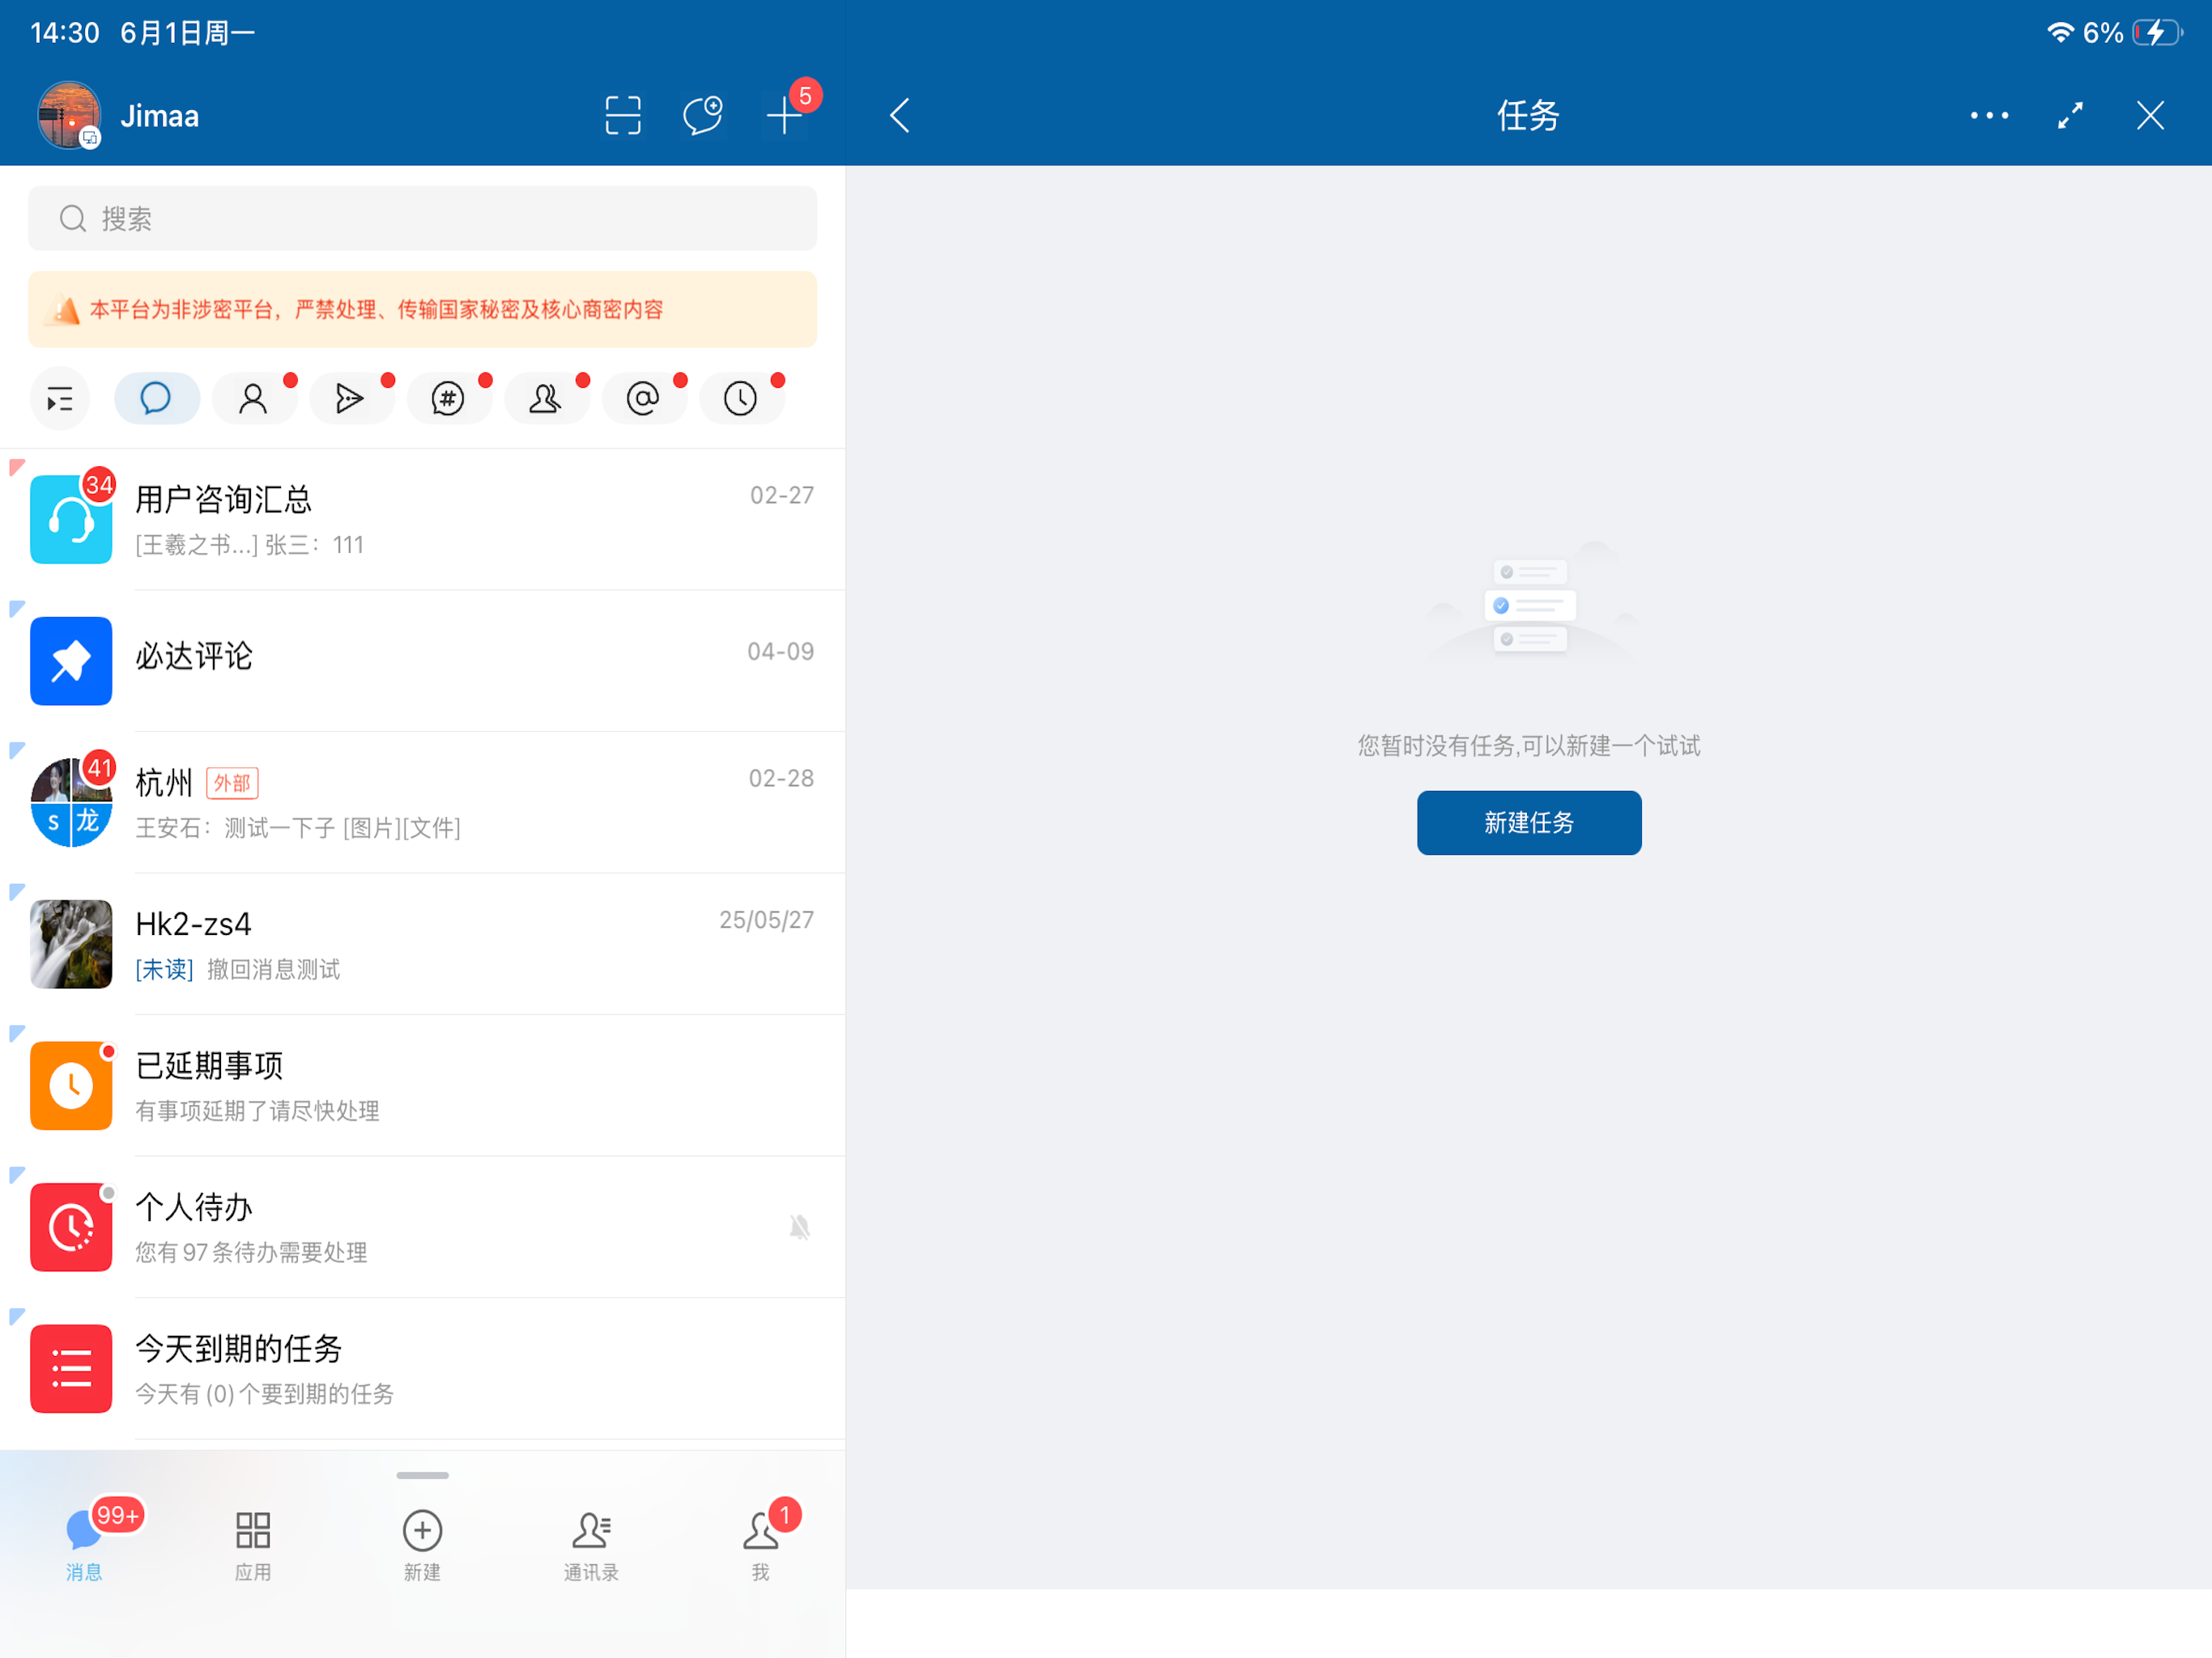
Task: Tap the 02-27 date on 用户咨询汇总
Action: 782,495
